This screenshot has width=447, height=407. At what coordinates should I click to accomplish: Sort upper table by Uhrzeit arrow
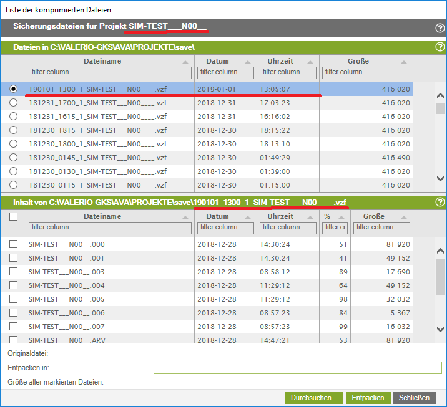pos(311,62)
